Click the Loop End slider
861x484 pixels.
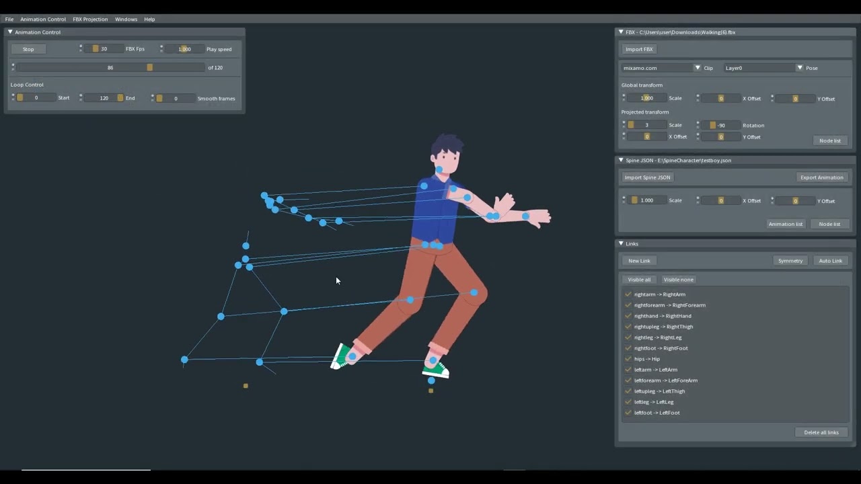tap(104, 98)
